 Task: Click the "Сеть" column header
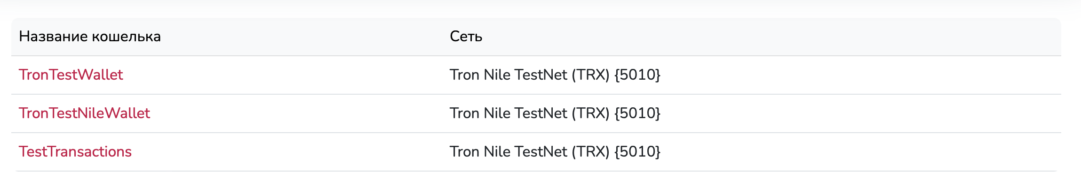pos(466,37)
